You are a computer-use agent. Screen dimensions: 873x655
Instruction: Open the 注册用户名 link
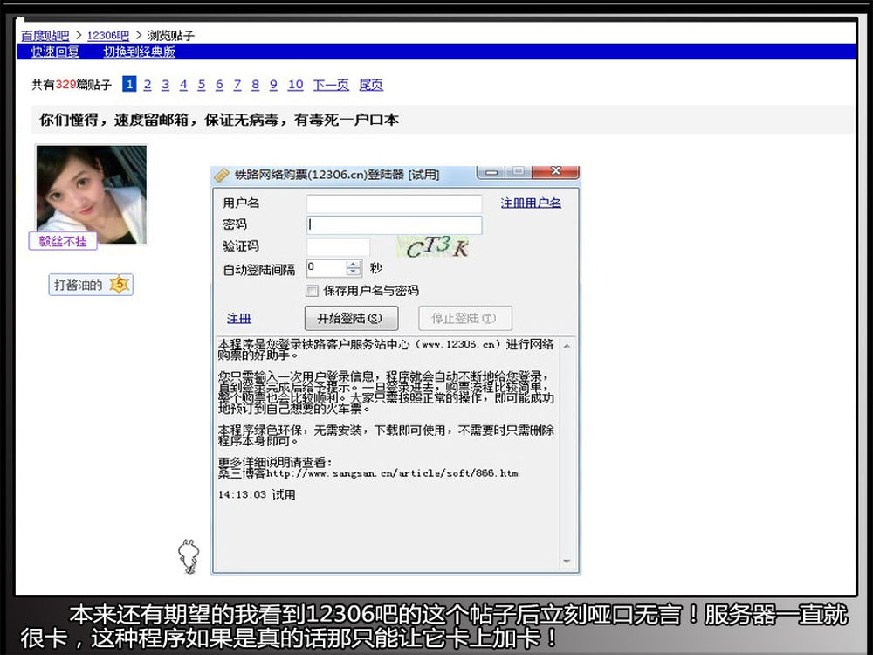pos(531,203)
